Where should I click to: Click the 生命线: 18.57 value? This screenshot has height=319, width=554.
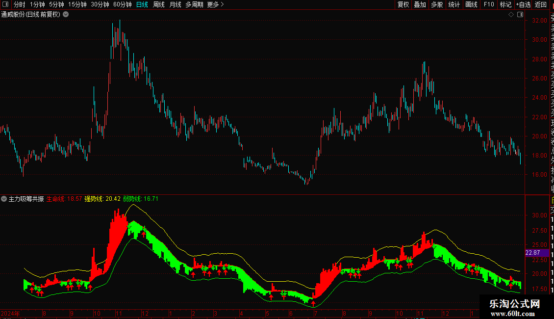(x=64, y=199)
